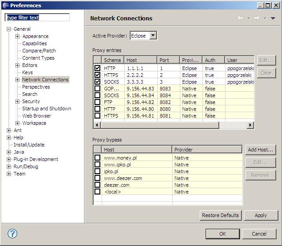This screenshot has height=246, width=282.
Task: Expand the Workspace node
Action: click(x=17, y=123)
